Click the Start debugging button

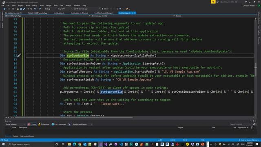pos(105,9)
